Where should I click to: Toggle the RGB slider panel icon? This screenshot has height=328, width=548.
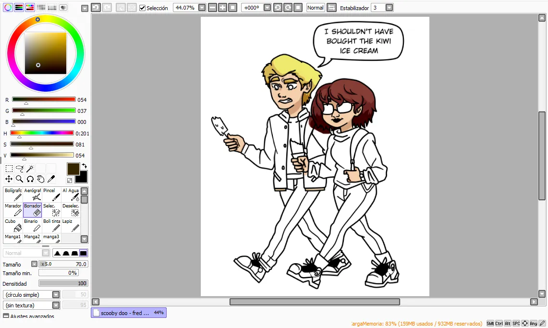[x=19, y=7]
